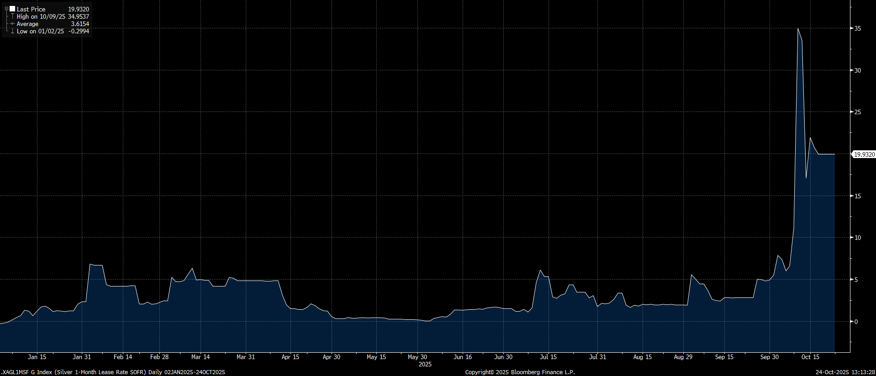Click the High marker icon in legend
This screenshot has height=376, width=876.
[12, 16]
